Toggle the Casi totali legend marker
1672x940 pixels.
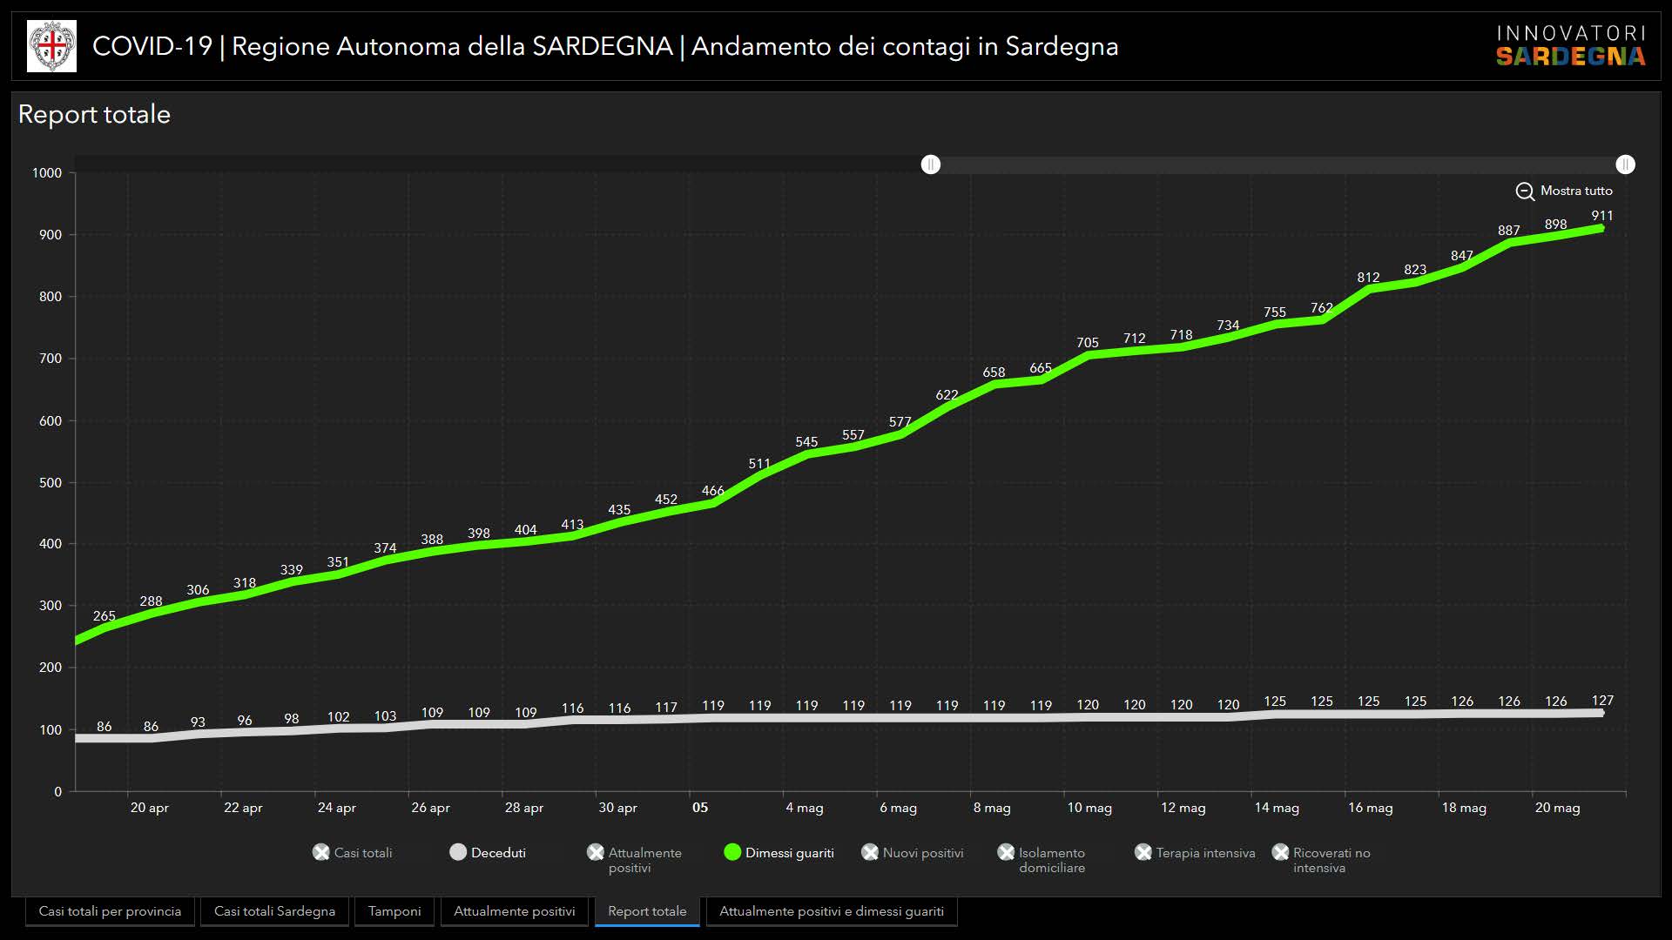coord(321,852)
